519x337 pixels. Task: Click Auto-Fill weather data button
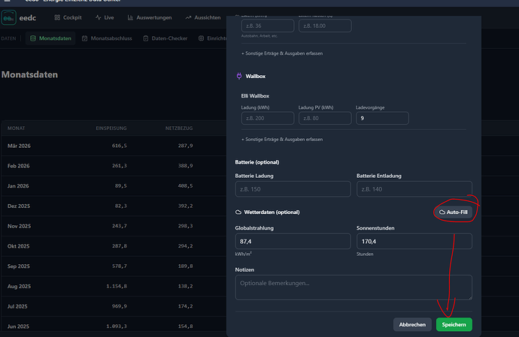click(453, 212)
